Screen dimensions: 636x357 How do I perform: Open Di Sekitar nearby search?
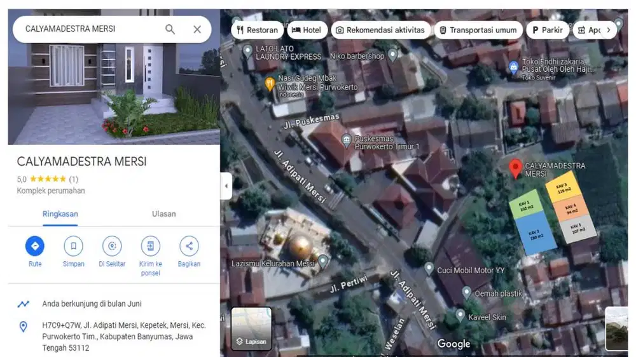point(112,246)
